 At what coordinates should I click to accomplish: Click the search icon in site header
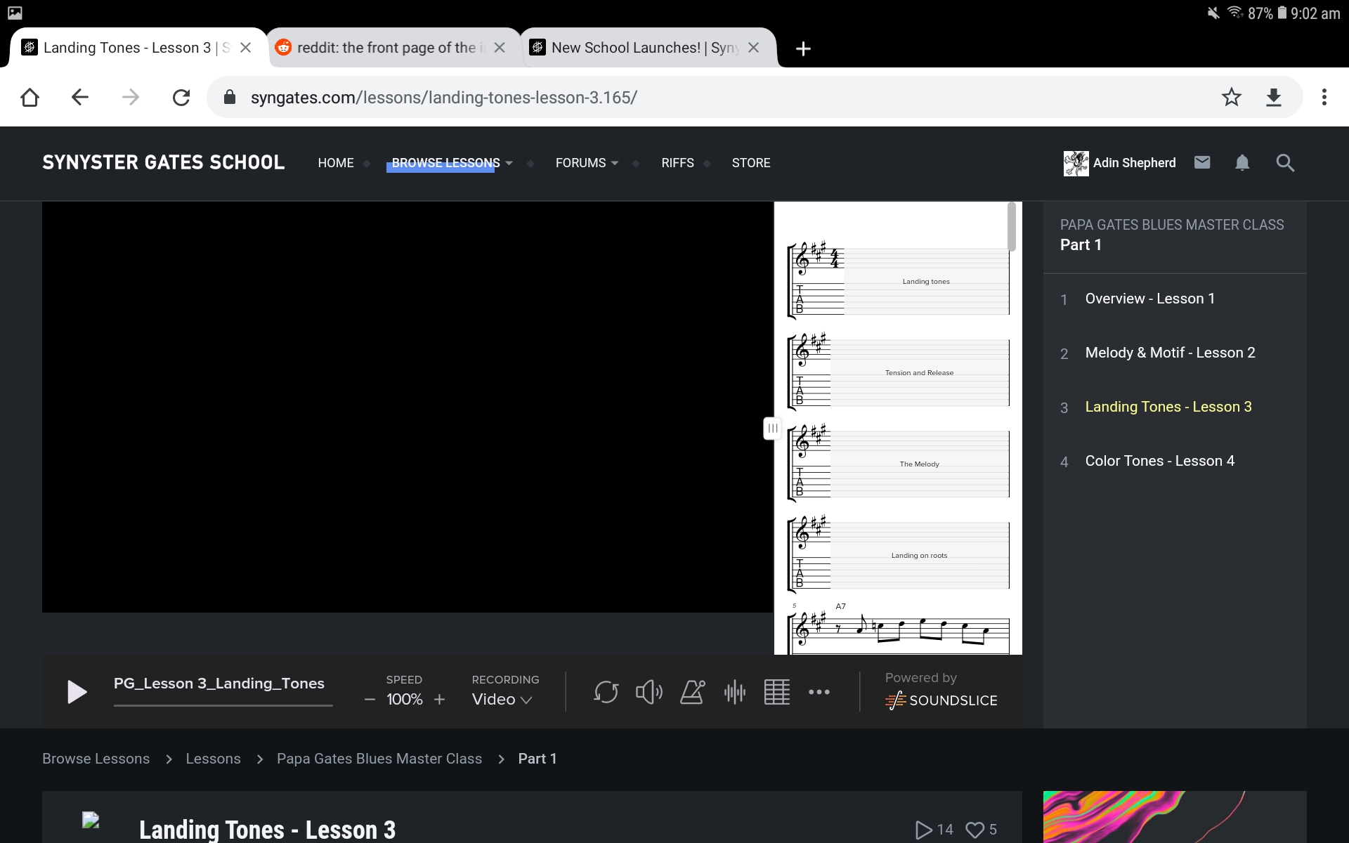tap(1286, 162)
